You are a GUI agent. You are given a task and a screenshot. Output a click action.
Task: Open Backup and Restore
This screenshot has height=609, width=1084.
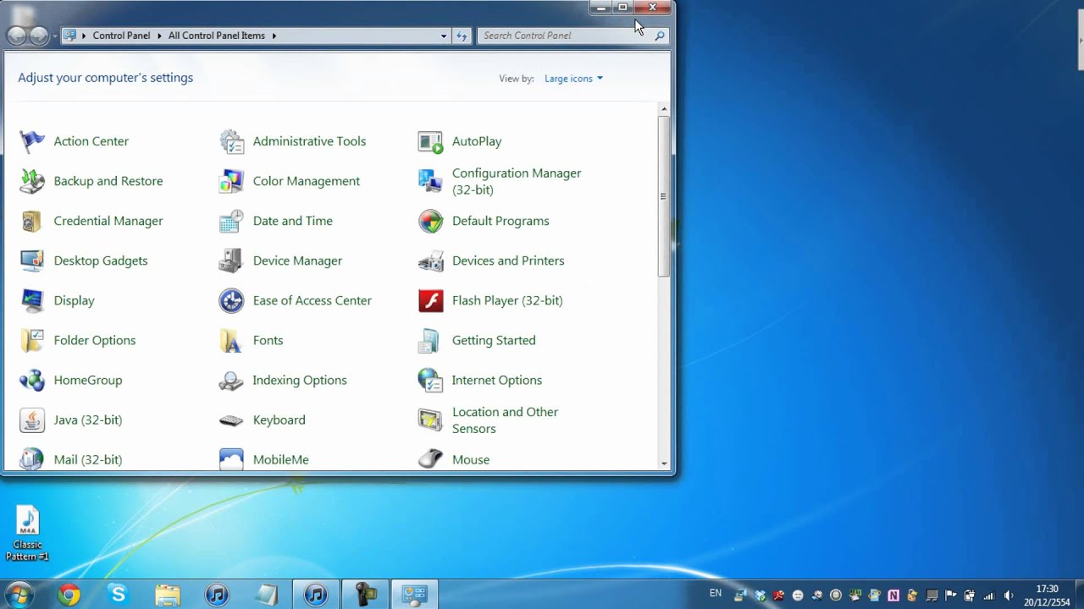coord(91,181)
